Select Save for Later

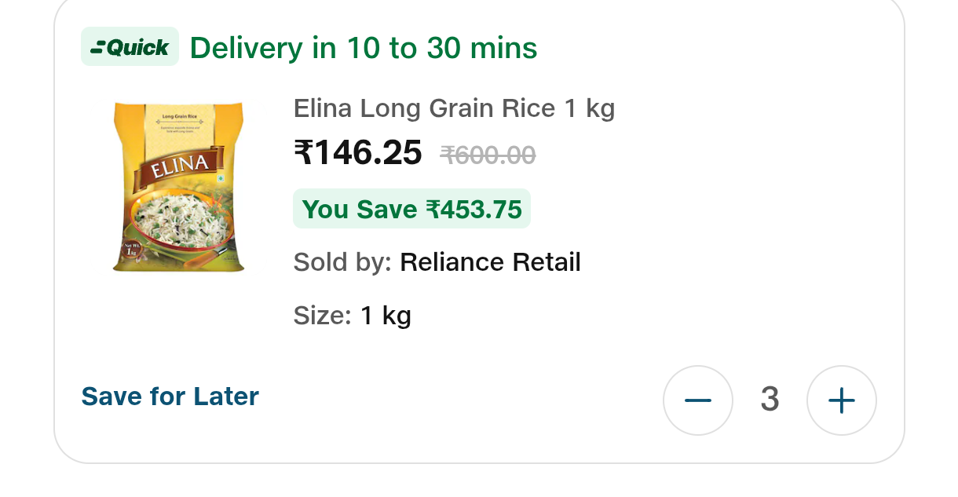tap(170, 396)
